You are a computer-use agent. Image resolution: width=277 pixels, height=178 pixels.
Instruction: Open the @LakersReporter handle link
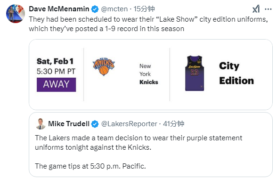(x=129, y=124)
